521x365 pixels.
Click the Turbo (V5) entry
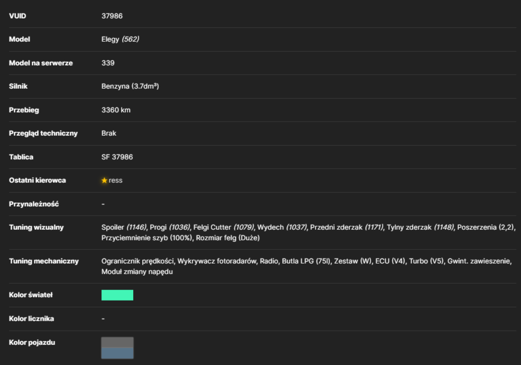pyautogui.click(x=426, y=261)
